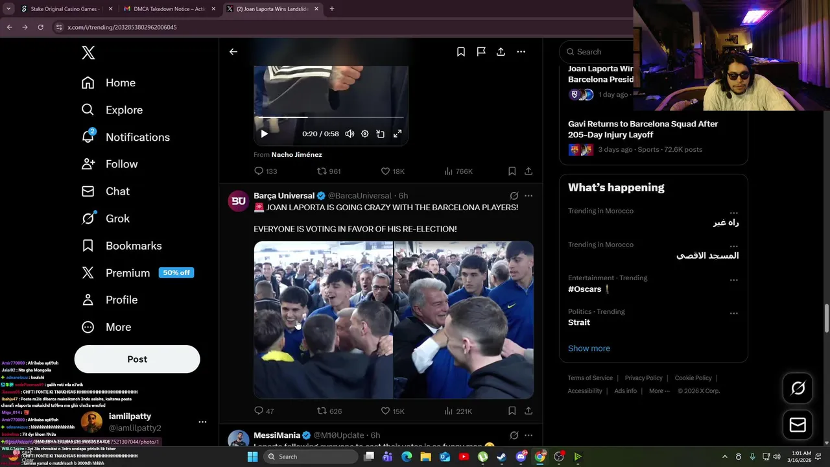830x467 pixels.
Task: Share the Barça Universal post
Action: click(x=528, y=411)
